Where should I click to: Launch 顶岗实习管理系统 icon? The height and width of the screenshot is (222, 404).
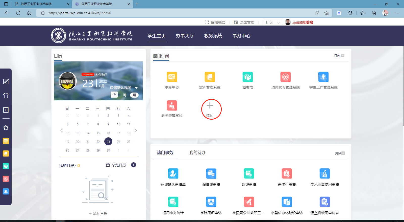point(285,77)
